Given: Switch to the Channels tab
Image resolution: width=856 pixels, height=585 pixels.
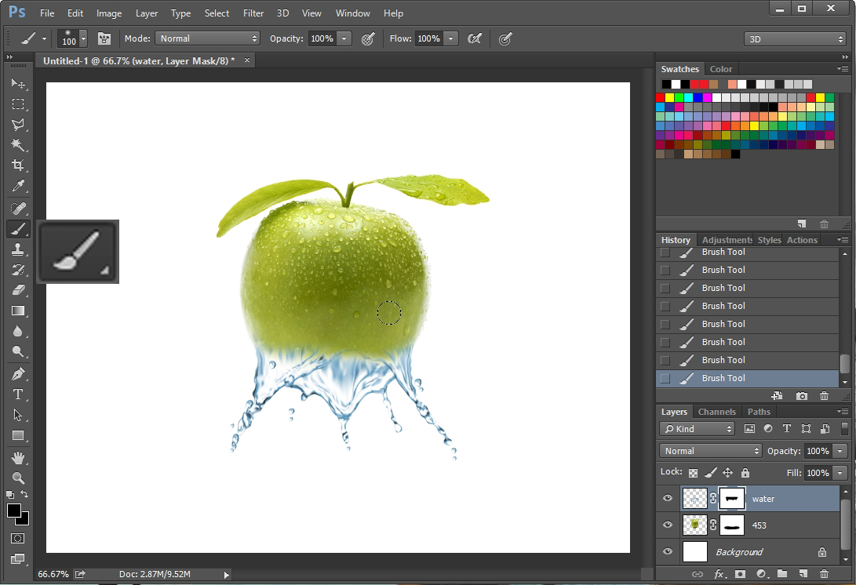Looking at the screenshot, I should 717,412.
